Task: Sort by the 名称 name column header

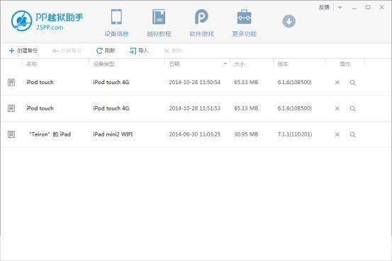Action: pyautogui.click(x=32, y=64)
